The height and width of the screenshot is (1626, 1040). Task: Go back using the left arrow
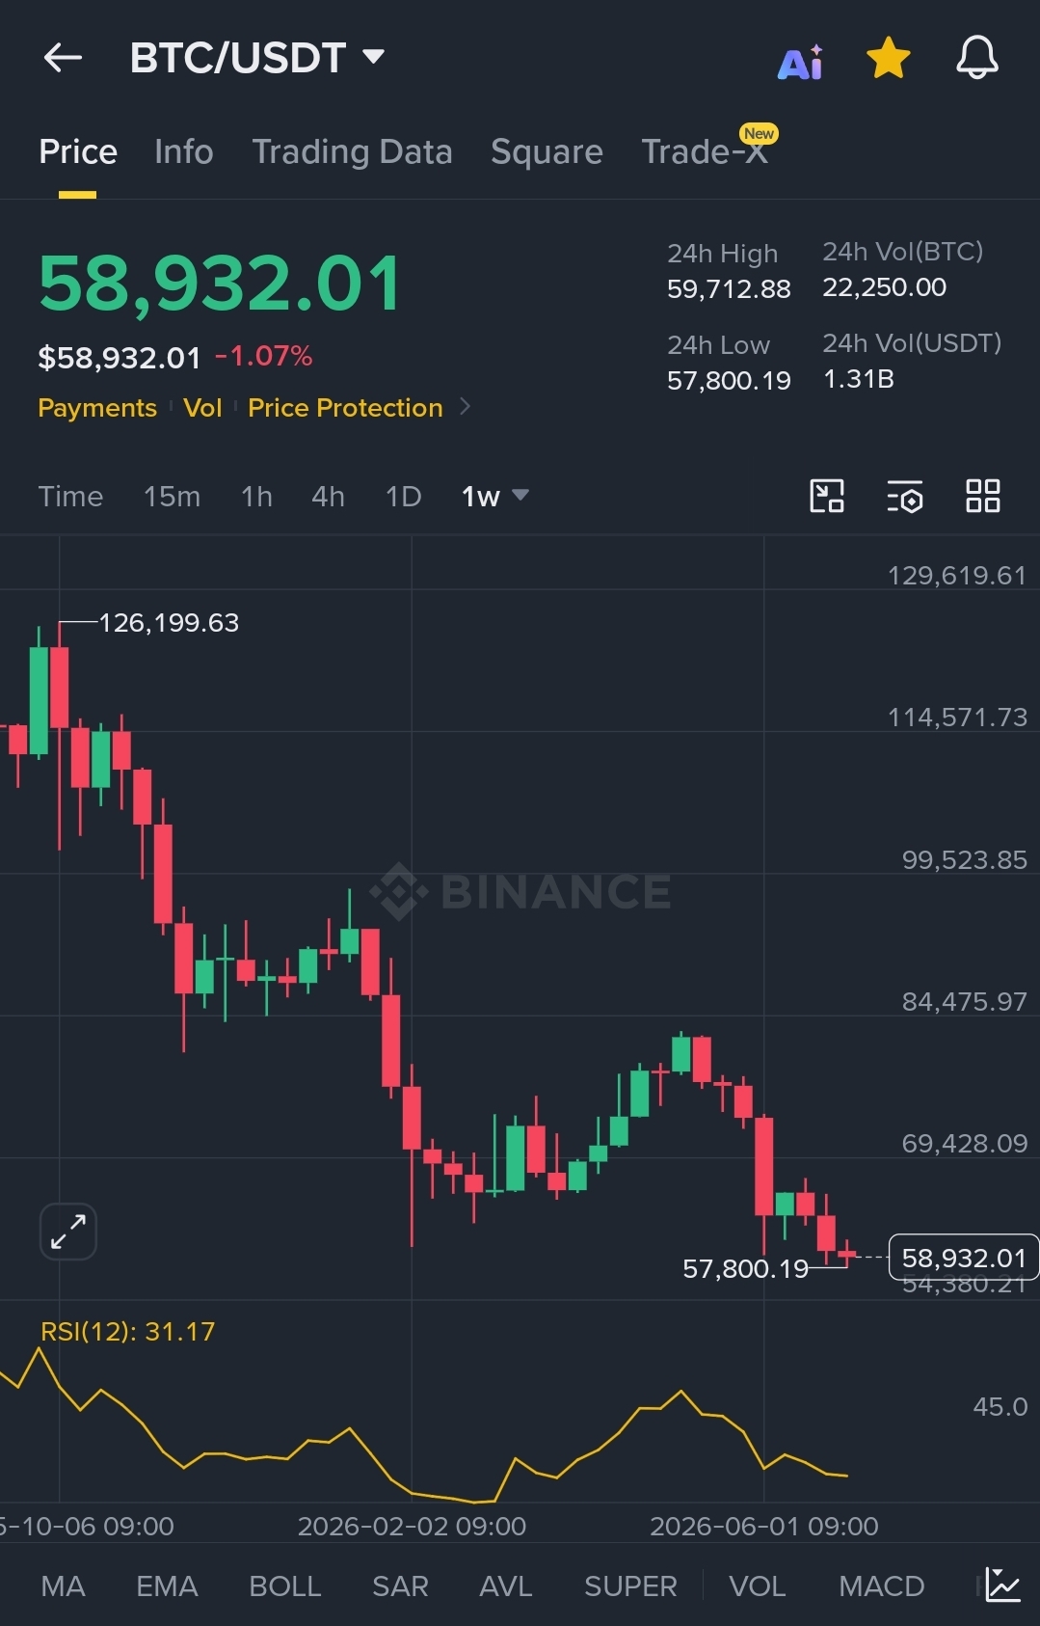pos(64,58)
